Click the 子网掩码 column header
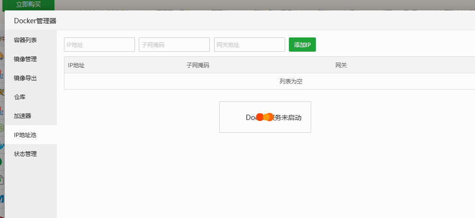 click(198, 65)
